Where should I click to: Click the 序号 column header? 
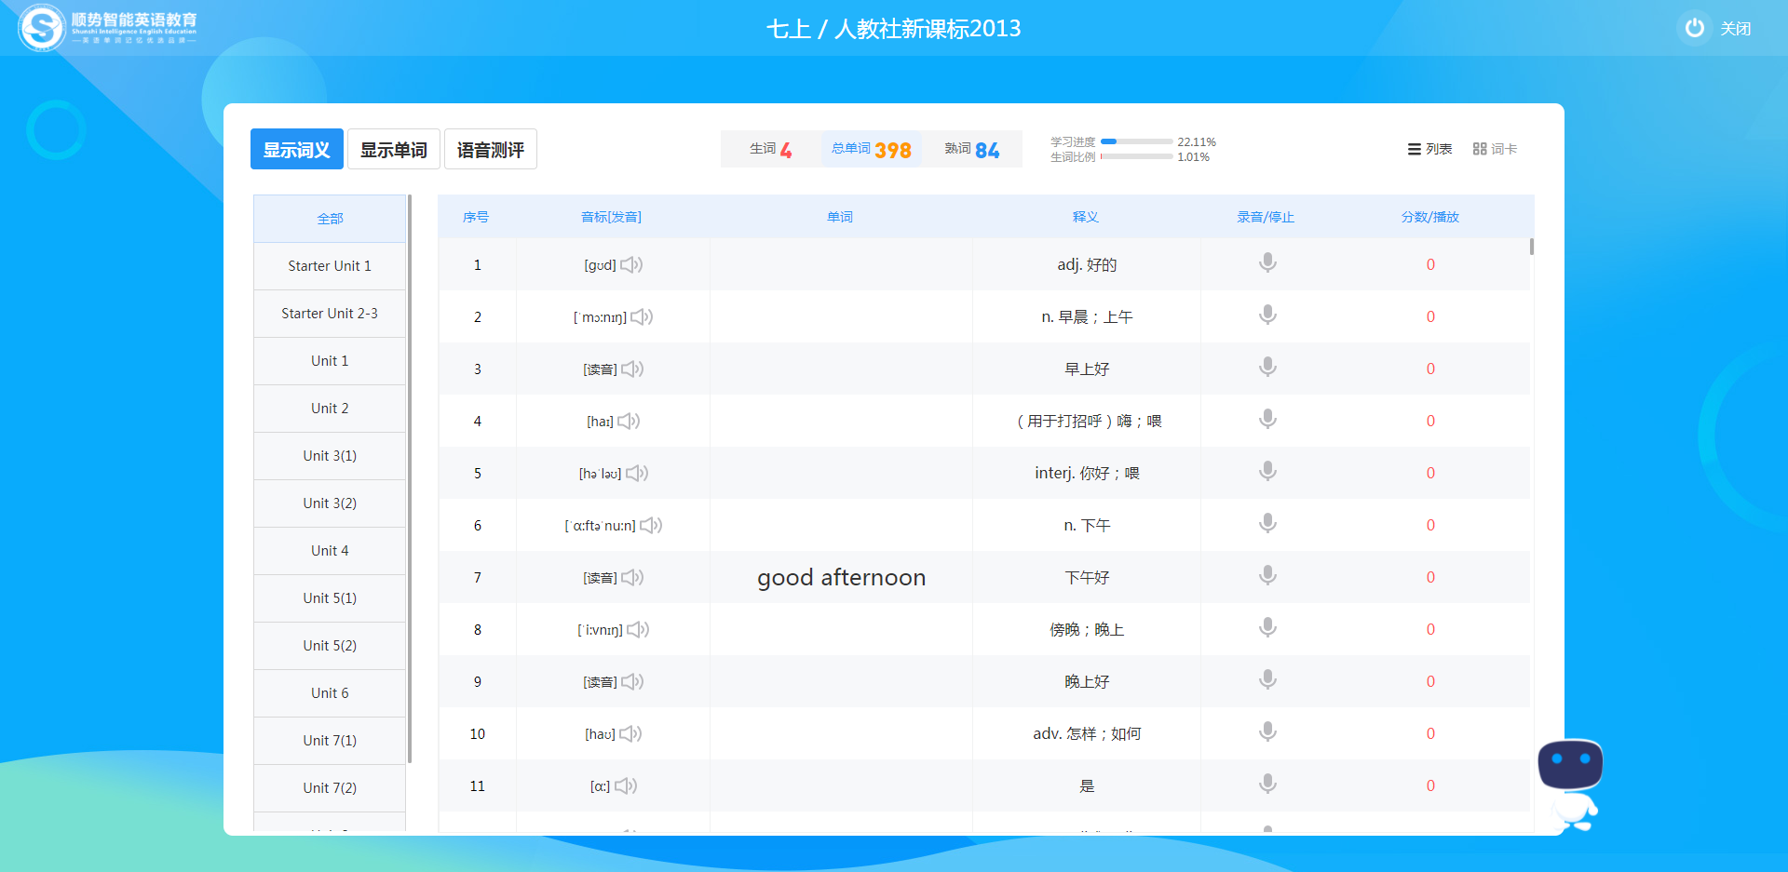pos(476,217)
